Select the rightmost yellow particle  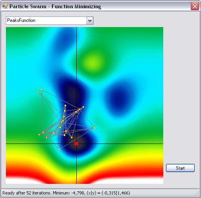pos(94,128)
